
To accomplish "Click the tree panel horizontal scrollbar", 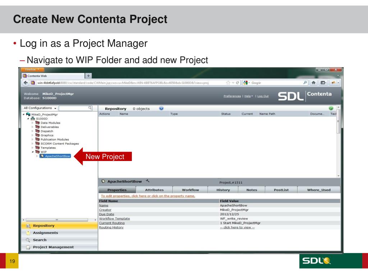I will coord(57,220).
